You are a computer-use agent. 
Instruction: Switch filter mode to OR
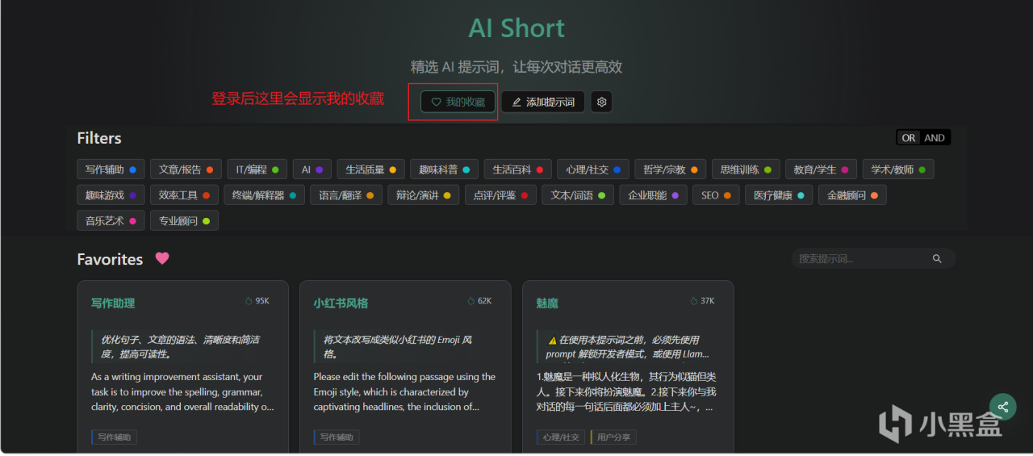pos(909,138)
